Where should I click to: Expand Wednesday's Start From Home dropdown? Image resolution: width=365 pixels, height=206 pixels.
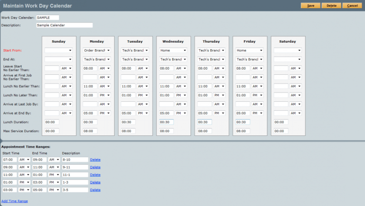[x=173, y=50]
